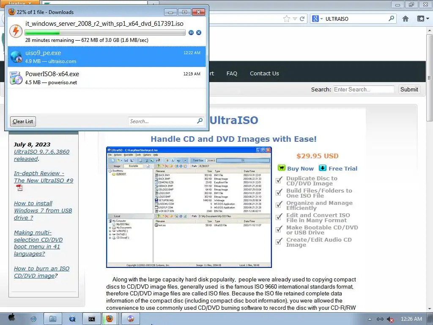
Task: Click the $29.95 USD price text
Action: pyautogui.click(x=317, y=156)
